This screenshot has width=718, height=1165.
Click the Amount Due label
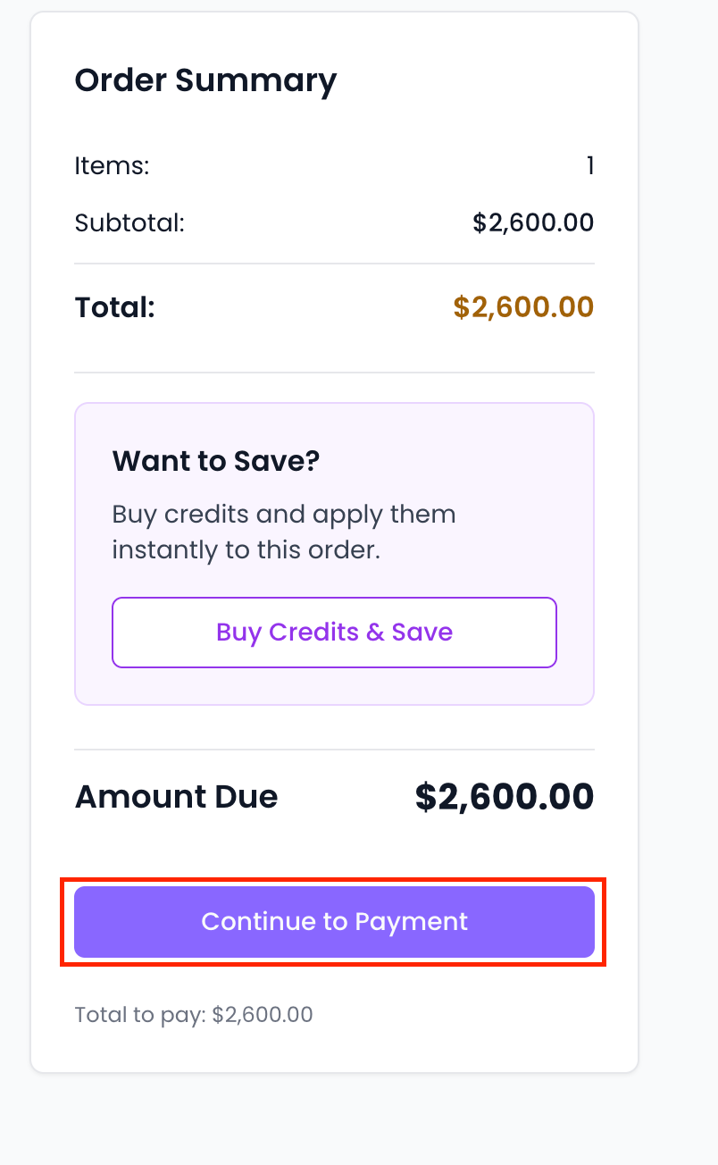[x=176, y=797]
